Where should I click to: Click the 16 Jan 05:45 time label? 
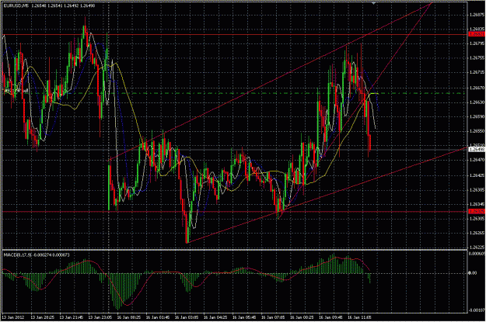coord(244,317)
